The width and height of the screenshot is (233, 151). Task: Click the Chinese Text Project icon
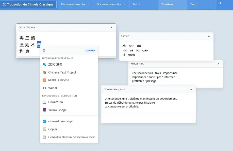pyautogui.click(x=44, y=72)
